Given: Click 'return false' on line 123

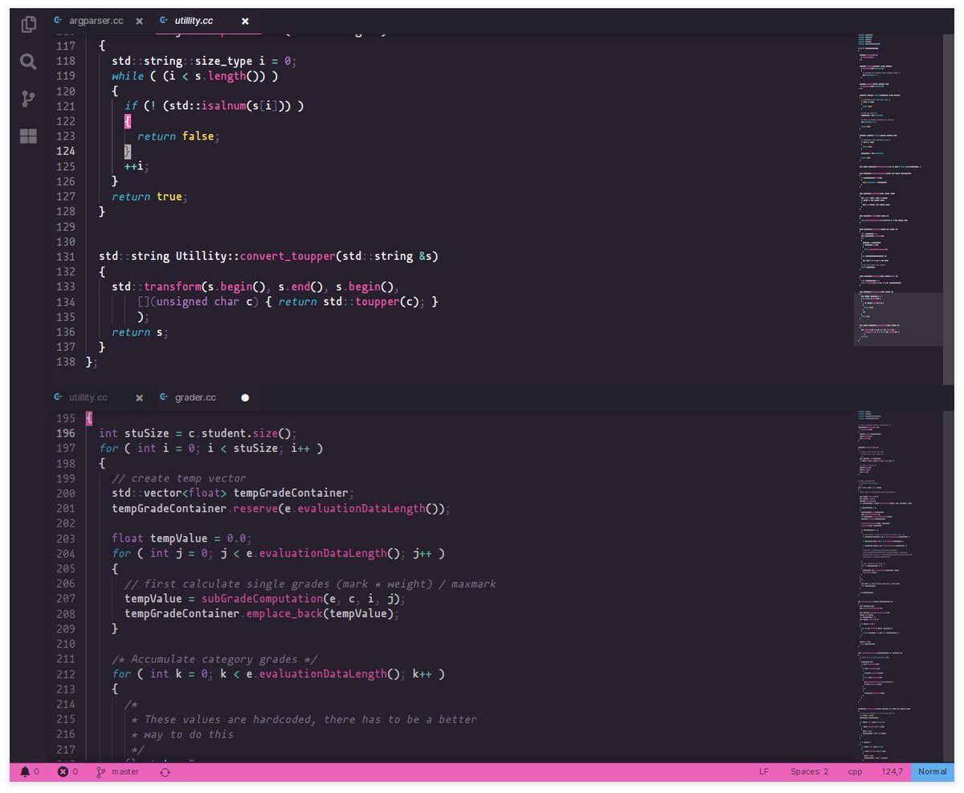Looking at the screenshot, I should 176,136.
